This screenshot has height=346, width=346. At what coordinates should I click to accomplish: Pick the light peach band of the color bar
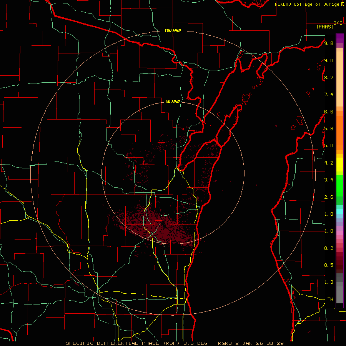[x=339, y=79]
